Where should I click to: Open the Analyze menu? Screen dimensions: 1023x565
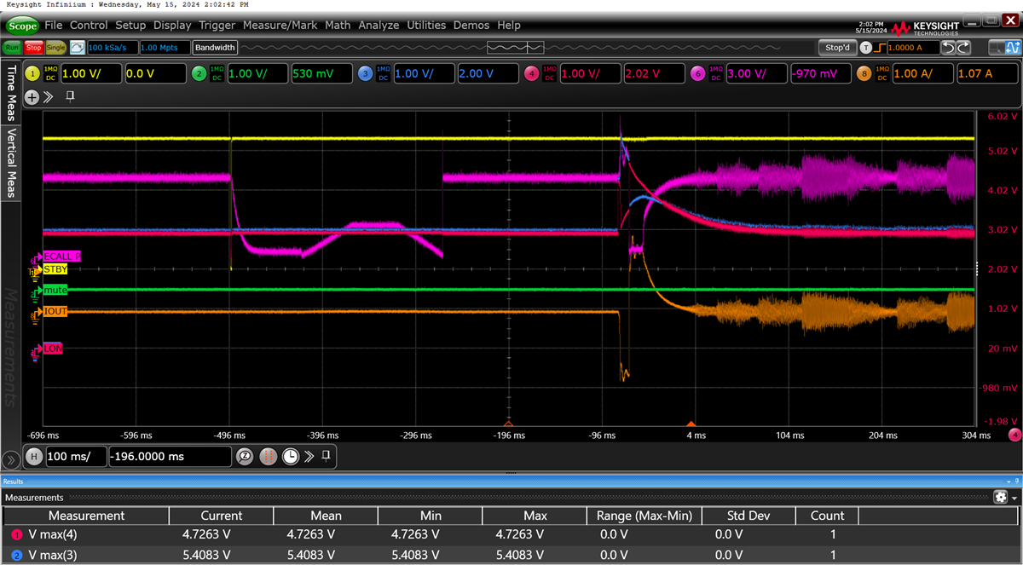point(379,26)
